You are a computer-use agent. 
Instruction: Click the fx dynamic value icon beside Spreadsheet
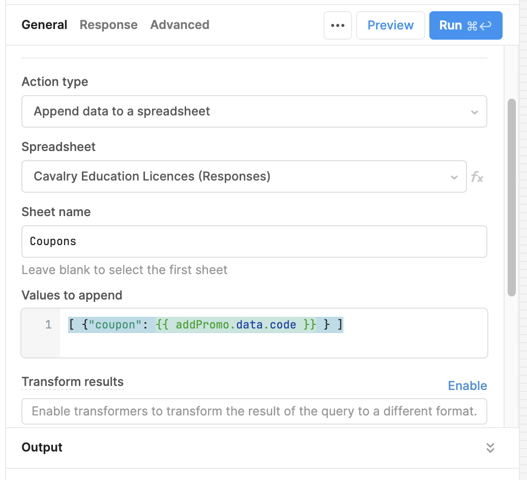pos(477,177)
